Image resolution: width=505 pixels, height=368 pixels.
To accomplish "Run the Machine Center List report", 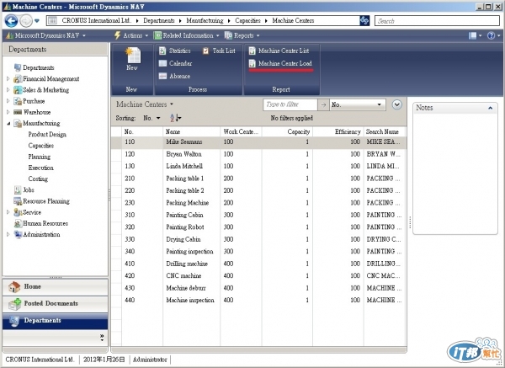I will [x=279, y=51].
